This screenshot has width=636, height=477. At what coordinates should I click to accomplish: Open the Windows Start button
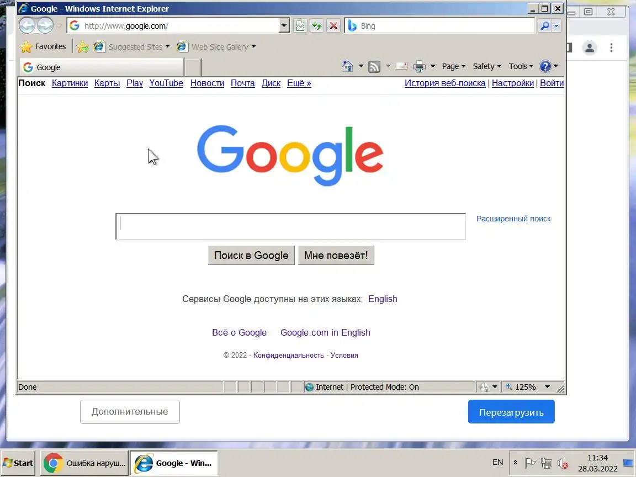point(18,463)
